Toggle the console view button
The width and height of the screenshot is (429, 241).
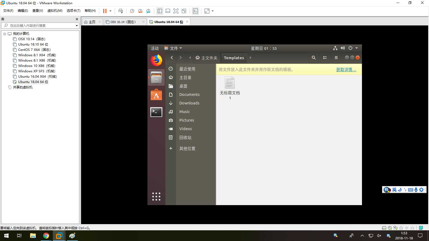point(195,11)
